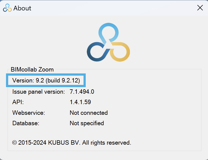
Task: Click the Not specified database value
Action: pos(87,123)
